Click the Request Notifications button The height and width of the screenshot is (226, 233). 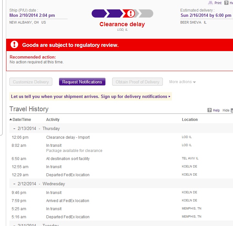click(x=82, y=82)
